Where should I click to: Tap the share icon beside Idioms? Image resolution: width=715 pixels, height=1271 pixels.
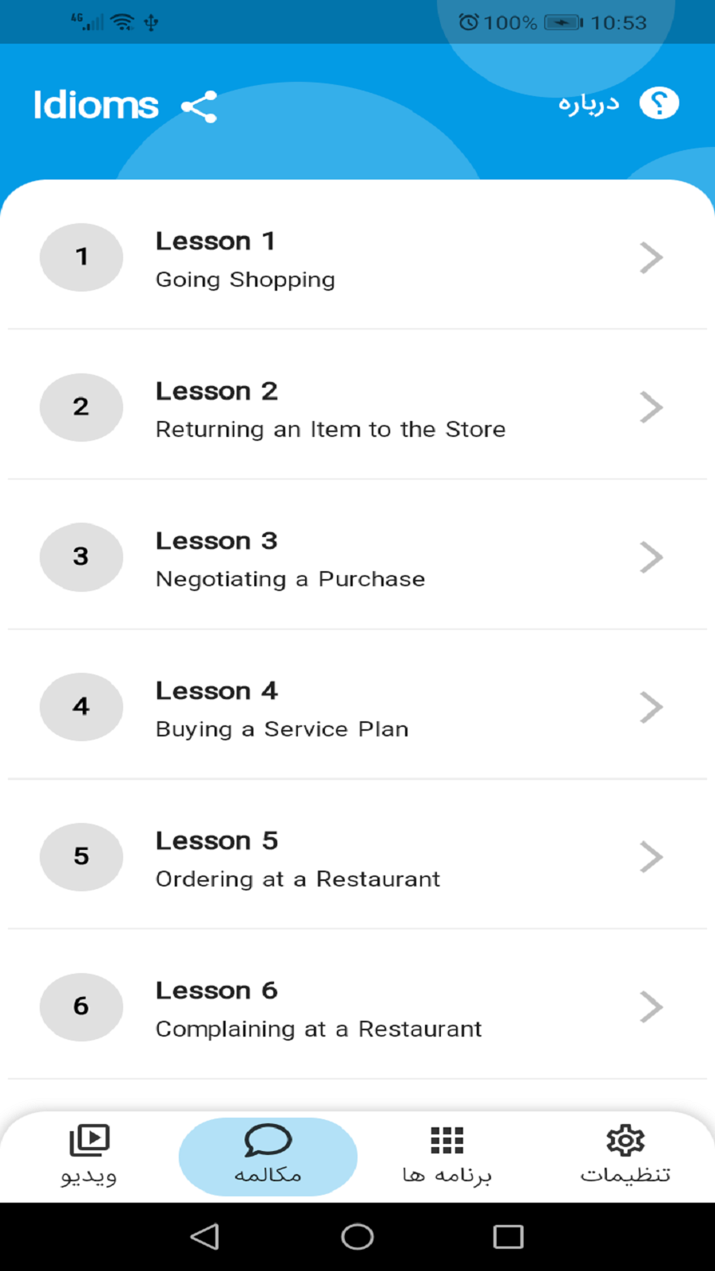[x=199, y=106]
